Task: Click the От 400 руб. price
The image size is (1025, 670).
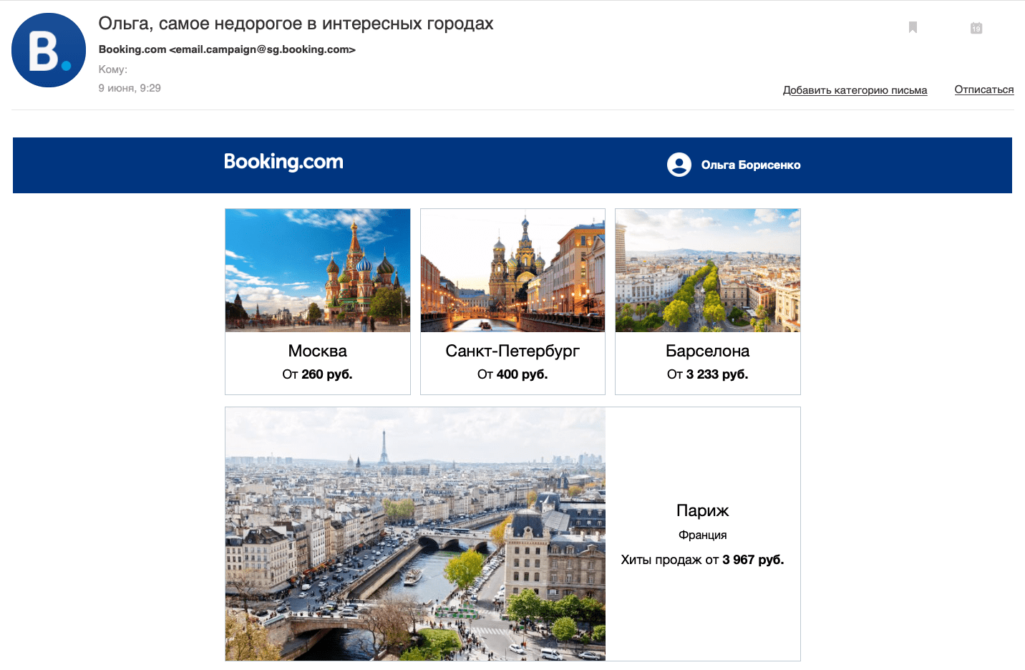Action: click(x=512, y=374)
